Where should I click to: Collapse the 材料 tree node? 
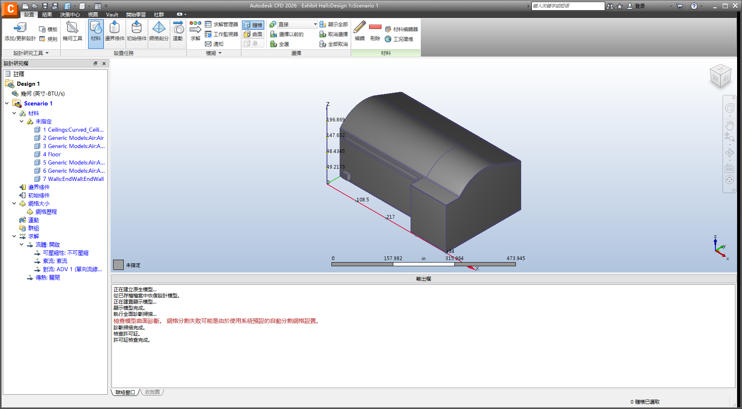coord(14,113)
